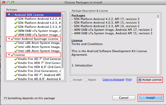Select the Android SDK License row
This screenshot has width=166, height=105.
point(33,15)
